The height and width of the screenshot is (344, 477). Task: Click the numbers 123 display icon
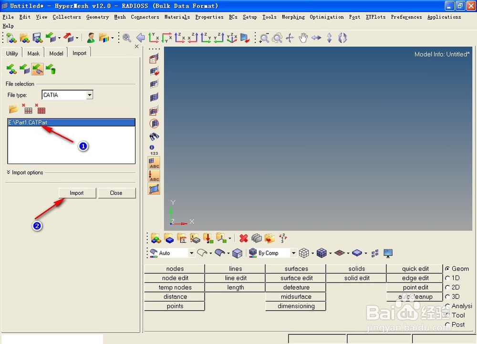click(154, 153)
